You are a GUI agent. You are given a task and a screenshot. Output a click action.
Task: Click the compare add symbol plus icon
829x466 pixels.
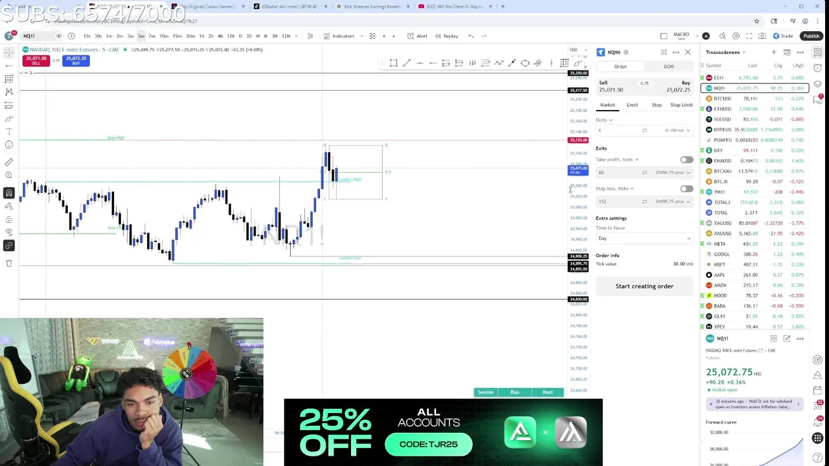(71, 36)
